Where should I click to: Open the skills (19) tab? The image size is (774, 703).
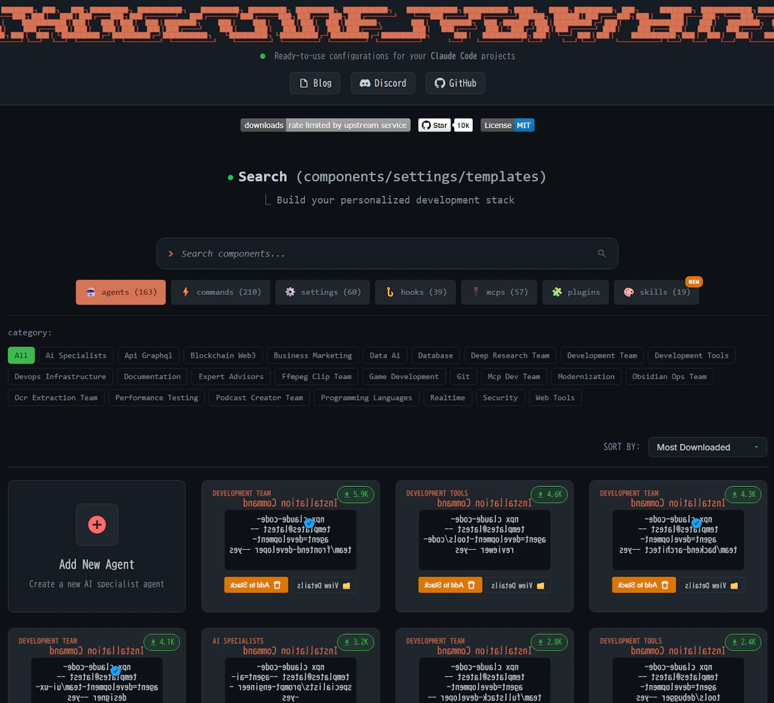[657, 292]
